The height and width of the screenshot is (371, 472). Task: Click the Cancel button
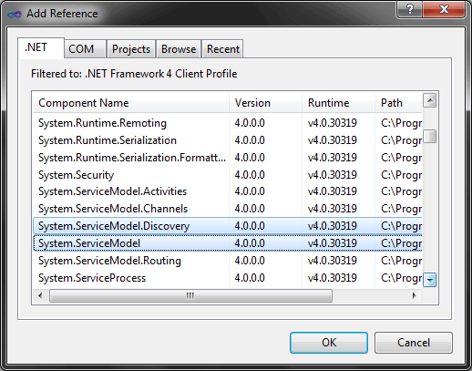414,343
